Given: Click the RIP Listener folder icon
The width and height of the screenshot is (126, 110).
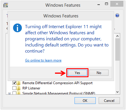Looking at the screenshot, I should click(18, 88).
